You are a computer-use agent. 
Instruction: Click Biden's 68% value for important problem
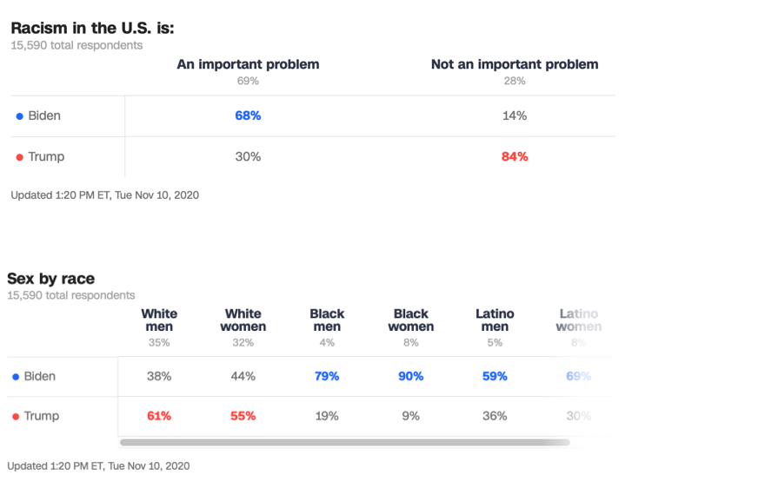[248, 115]
